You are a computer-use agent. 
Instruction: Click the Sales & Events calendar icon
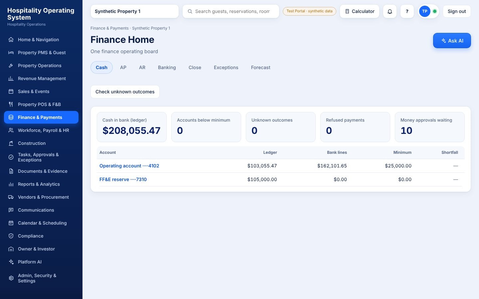[11, 91]
